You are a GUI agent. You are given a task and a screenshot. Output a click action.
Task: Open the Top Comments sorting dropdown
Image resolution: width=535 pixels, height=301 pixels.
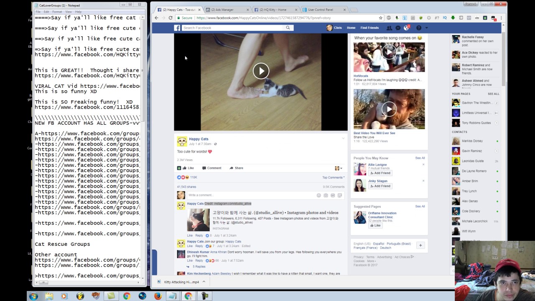coord(333,178)
